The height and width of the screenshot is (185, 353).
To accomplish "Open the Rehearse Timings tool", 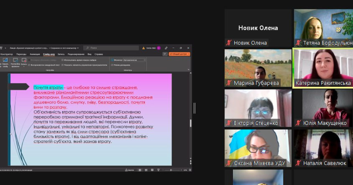I will point(15,62).
